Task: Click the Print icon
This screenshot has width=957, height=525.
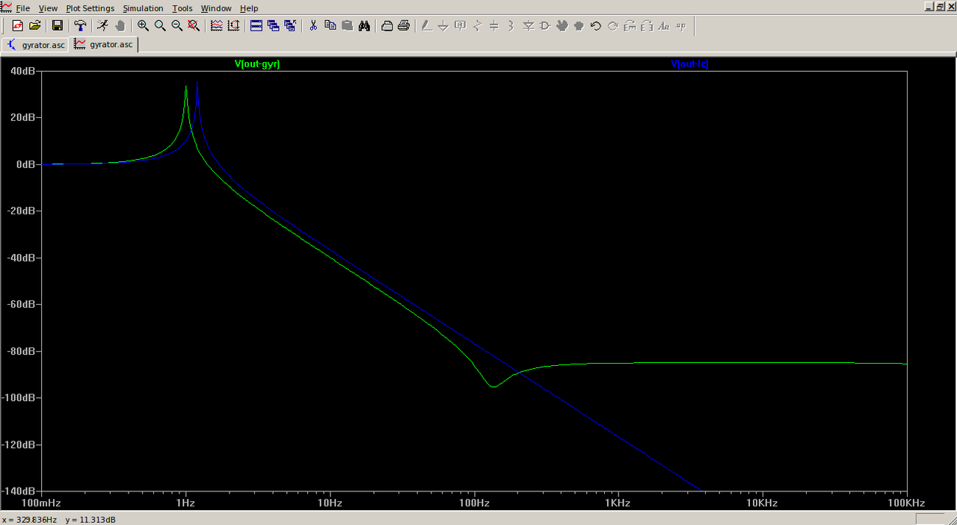Action: [404, 25]
